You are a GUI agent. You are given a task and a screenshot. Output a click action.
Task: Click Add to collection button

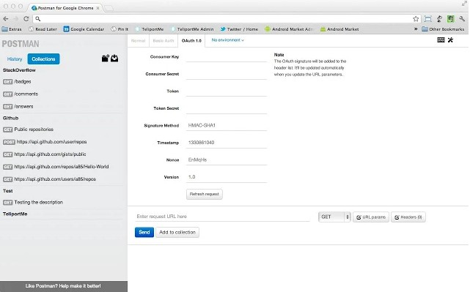tap(177, 232)
